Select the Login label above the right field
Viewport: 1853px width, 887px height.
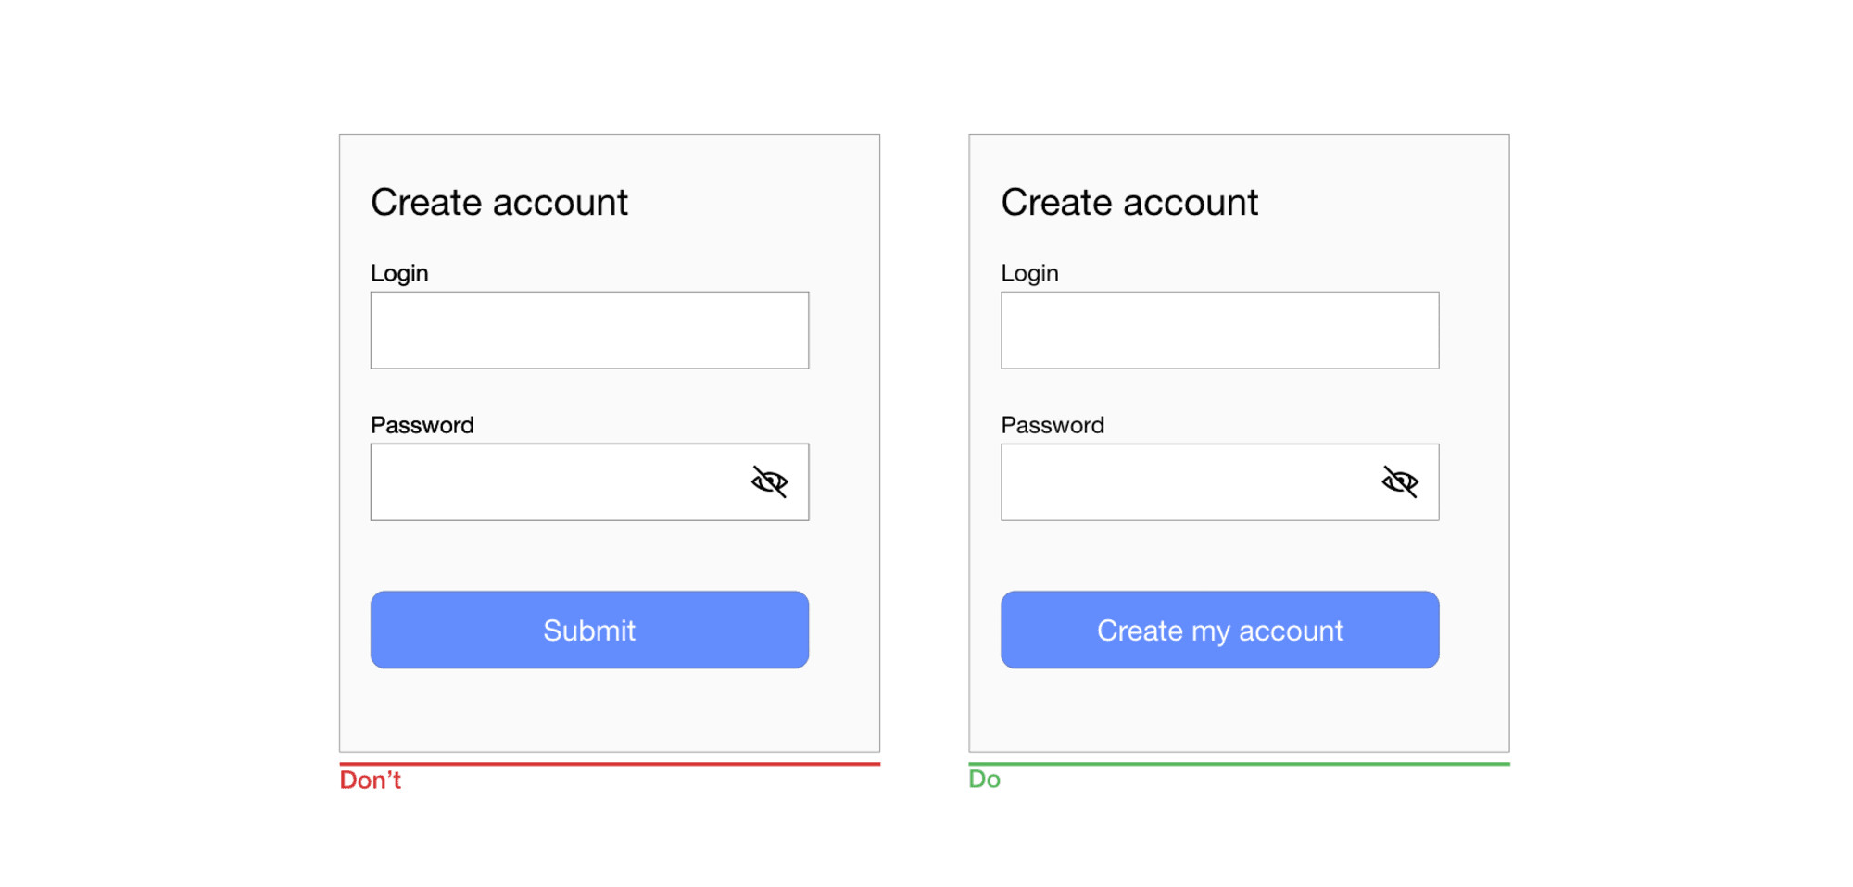[x=1029, y=274]
